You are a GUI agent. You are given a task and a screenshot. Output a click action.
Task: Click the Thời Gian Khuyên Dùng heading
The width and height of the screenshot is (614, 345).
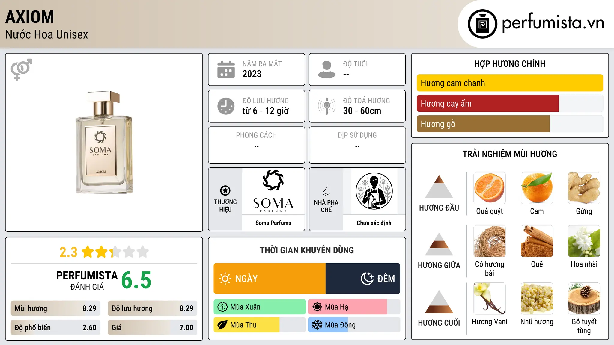(307, 250)
